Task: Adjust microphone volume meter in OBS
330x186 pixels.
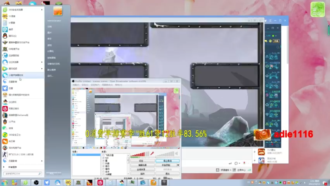Action: coord(140,154)
